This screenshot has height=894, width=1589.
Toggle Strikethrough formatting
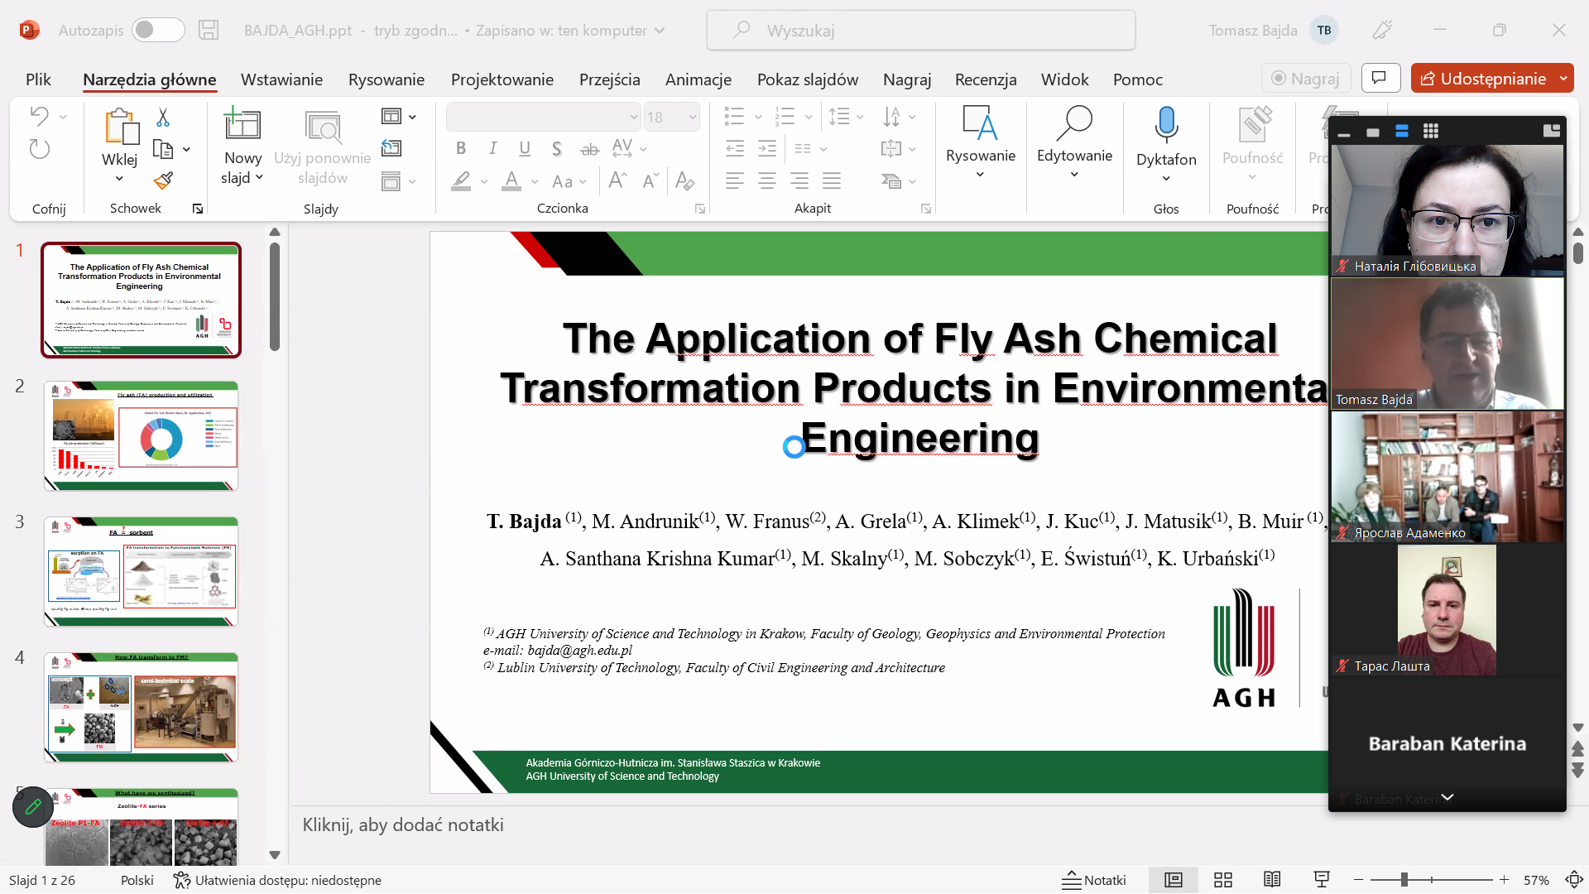click(589, 149)
